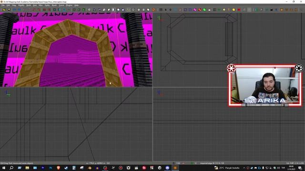Click the red dice toolbar icon

pyautogui.click(x=200, y=9)
